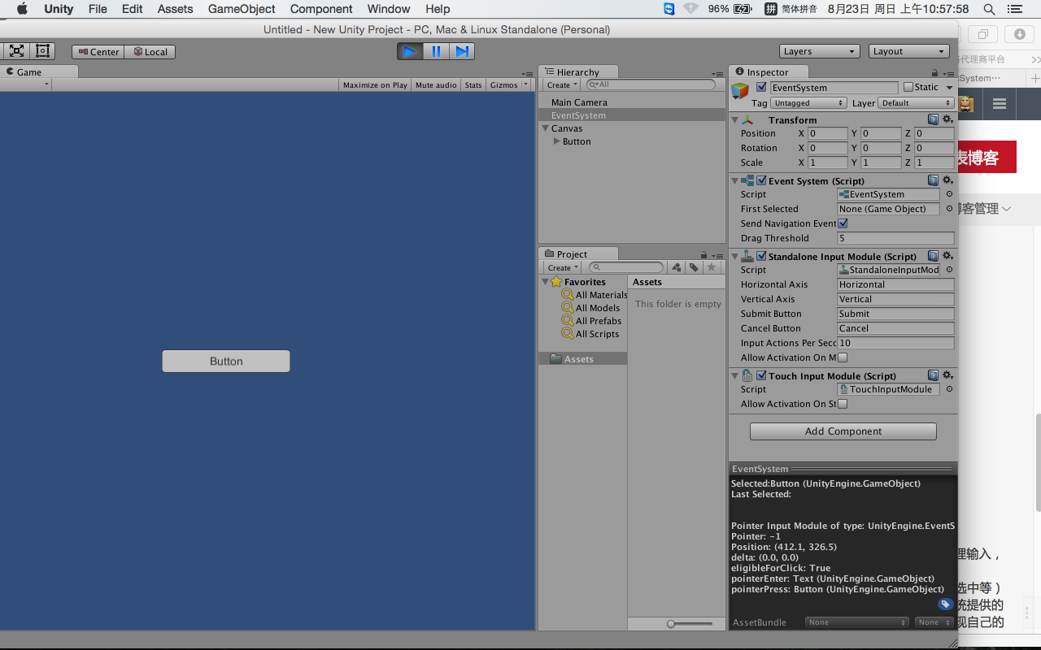
Task: Open object picker for StandaloneInputModule script
Action: click(x=949, y=270)
